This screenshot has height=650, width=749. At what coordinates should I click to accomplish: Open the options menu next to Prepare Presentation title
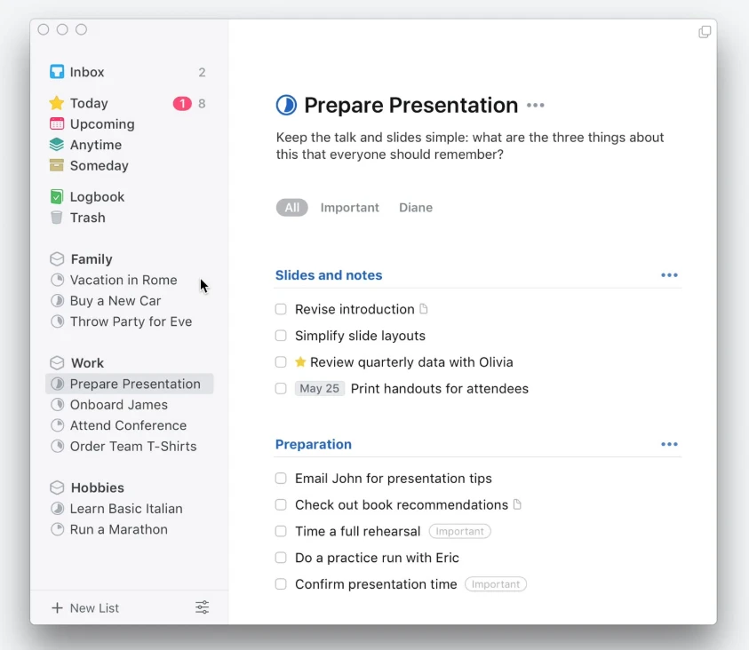(x=535, y=105)
